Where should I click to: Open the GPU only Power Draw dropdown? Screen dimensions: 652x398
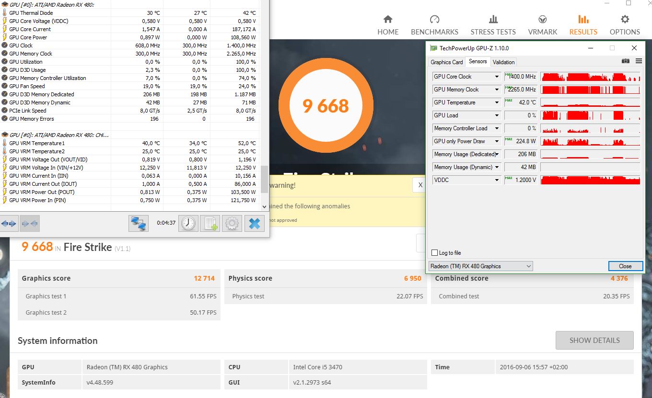pyautogui.click(x=497, y=141)
